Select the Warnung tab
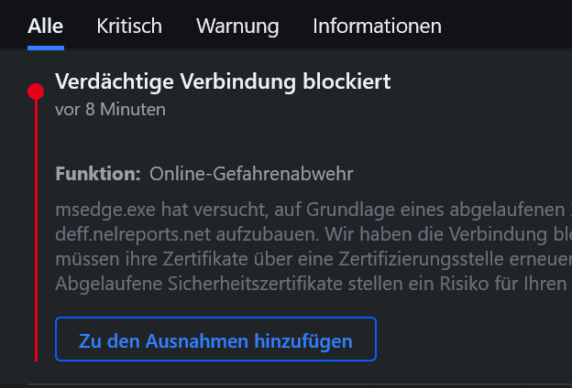 [x=237, y=27]
